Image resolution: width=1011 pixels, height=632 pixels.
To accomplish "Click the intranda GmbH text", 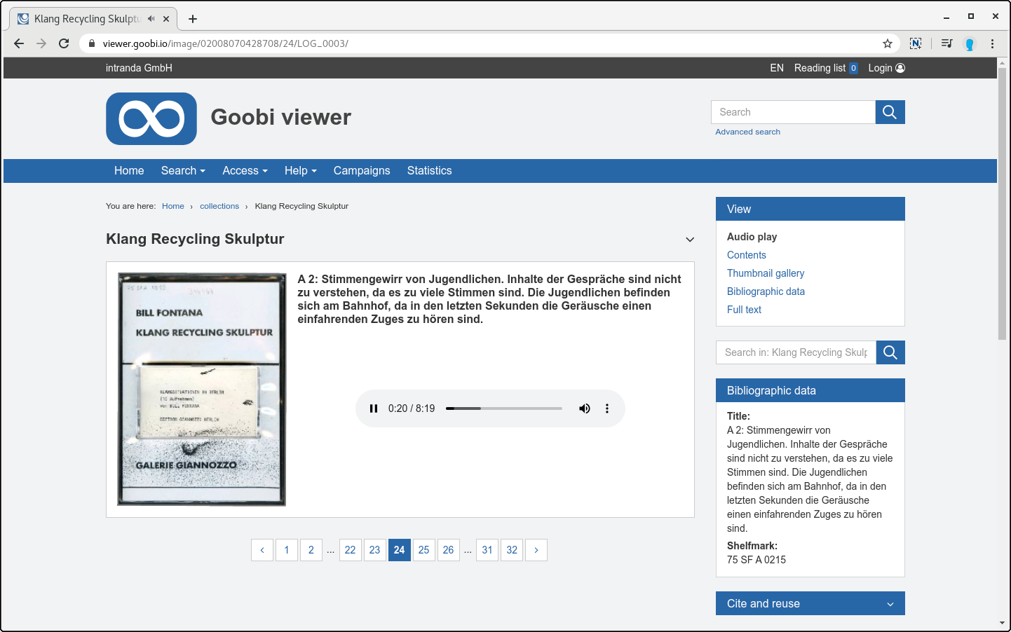I will (x=139, y=68).
